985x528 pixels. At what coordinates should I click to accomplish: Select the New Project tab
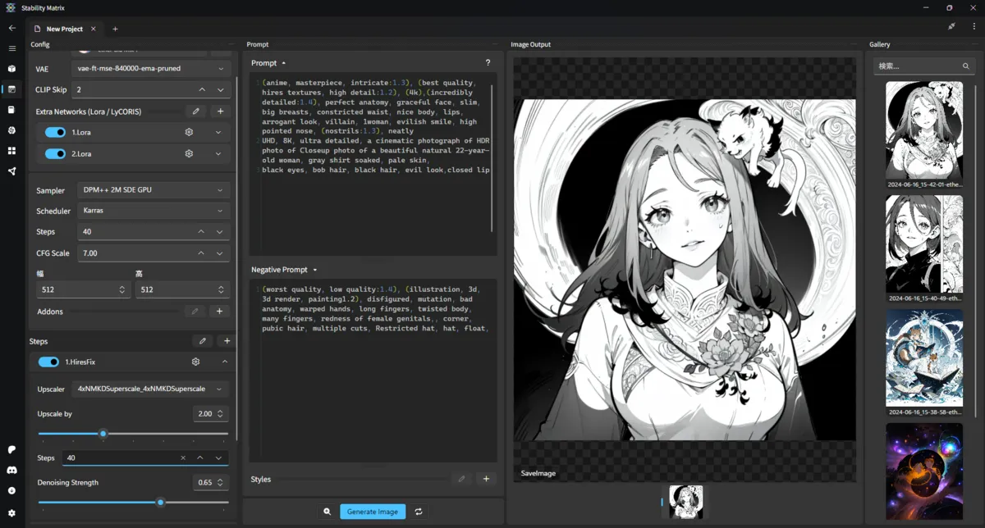coord(64,29)
